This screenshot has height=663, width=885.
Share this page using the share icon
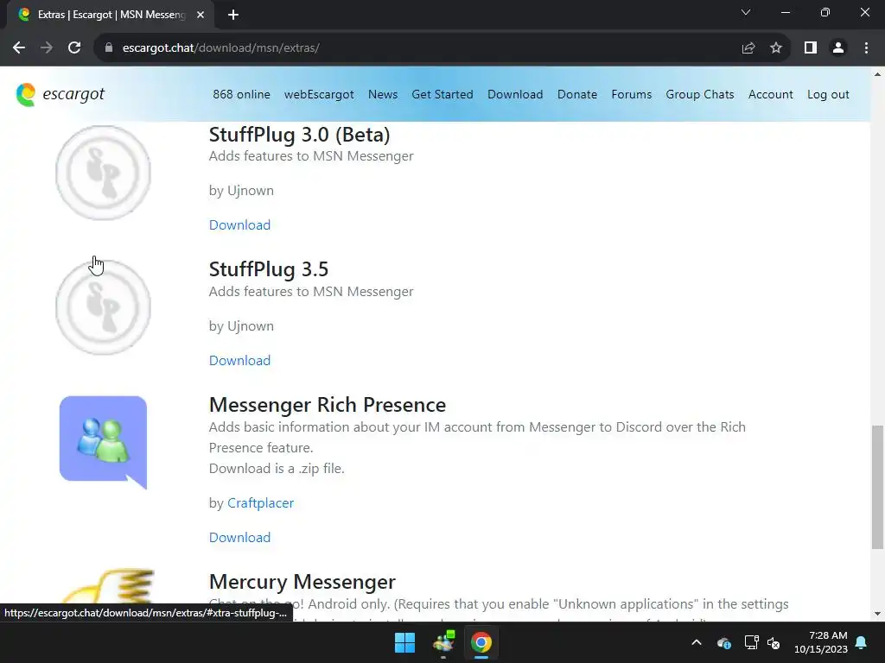click(x=748, y=48)
